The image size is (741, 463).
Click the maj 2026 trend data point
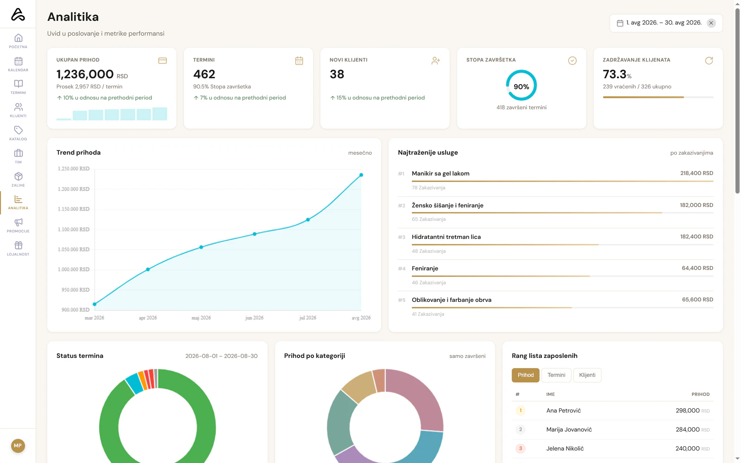(x=201, y=247)
